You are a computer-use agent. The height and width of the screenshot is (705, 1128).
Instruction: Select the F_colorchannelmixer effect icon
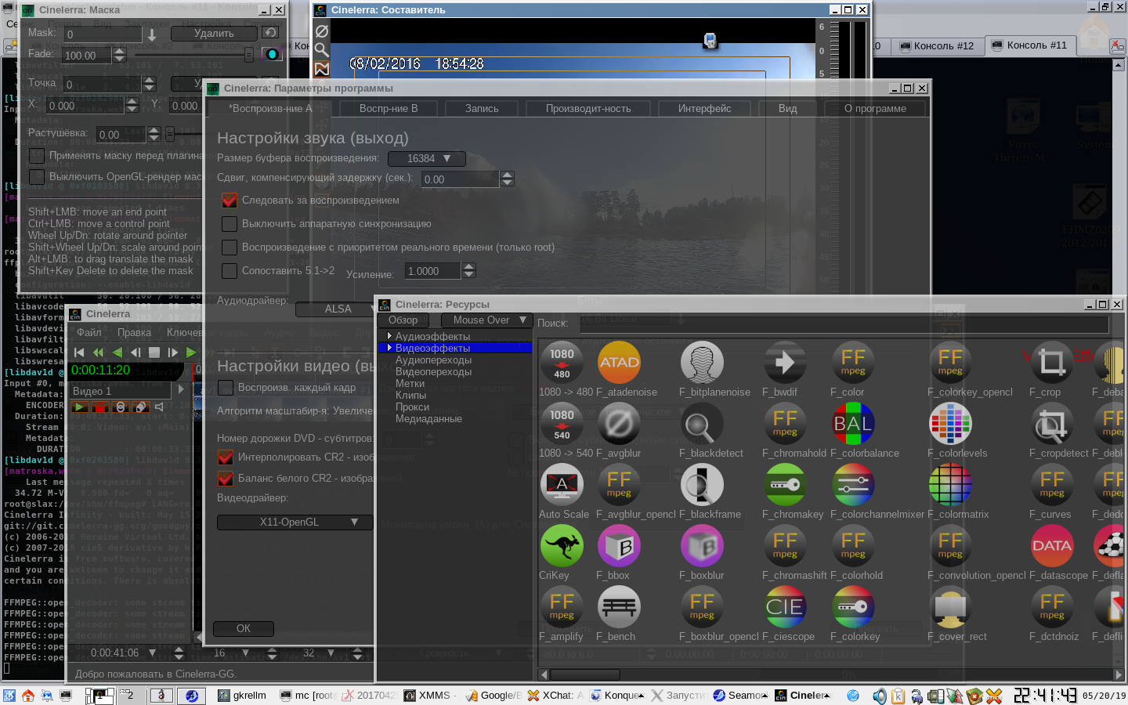pos(853,485)
